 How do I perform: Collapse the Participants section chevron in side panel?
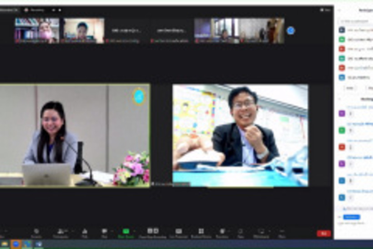pyautogui.click(x=339, y=10)
